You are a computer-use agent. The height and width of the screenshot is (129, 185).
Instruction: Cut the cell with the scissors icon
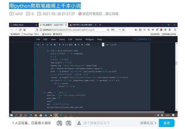click(x=47, y=45)
